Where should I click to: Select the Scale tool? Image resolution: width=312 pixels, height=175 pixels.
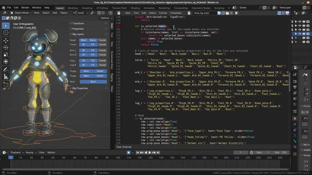point(6,54)
